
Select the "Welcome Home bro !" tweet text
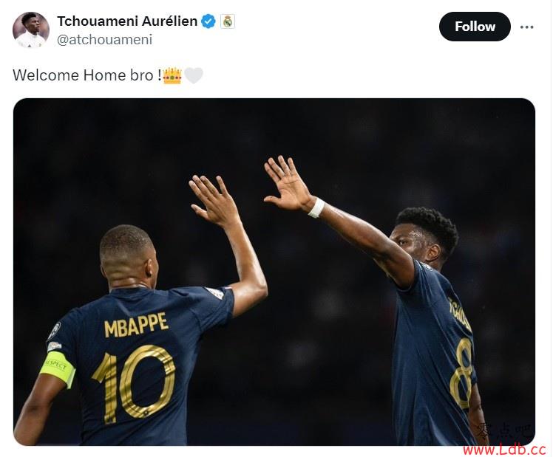tap(87, 75)
